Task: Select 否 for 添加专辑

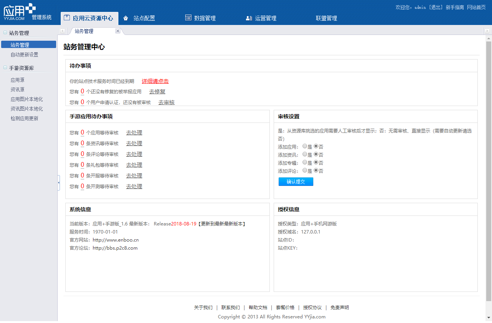Action: (316, 162)
